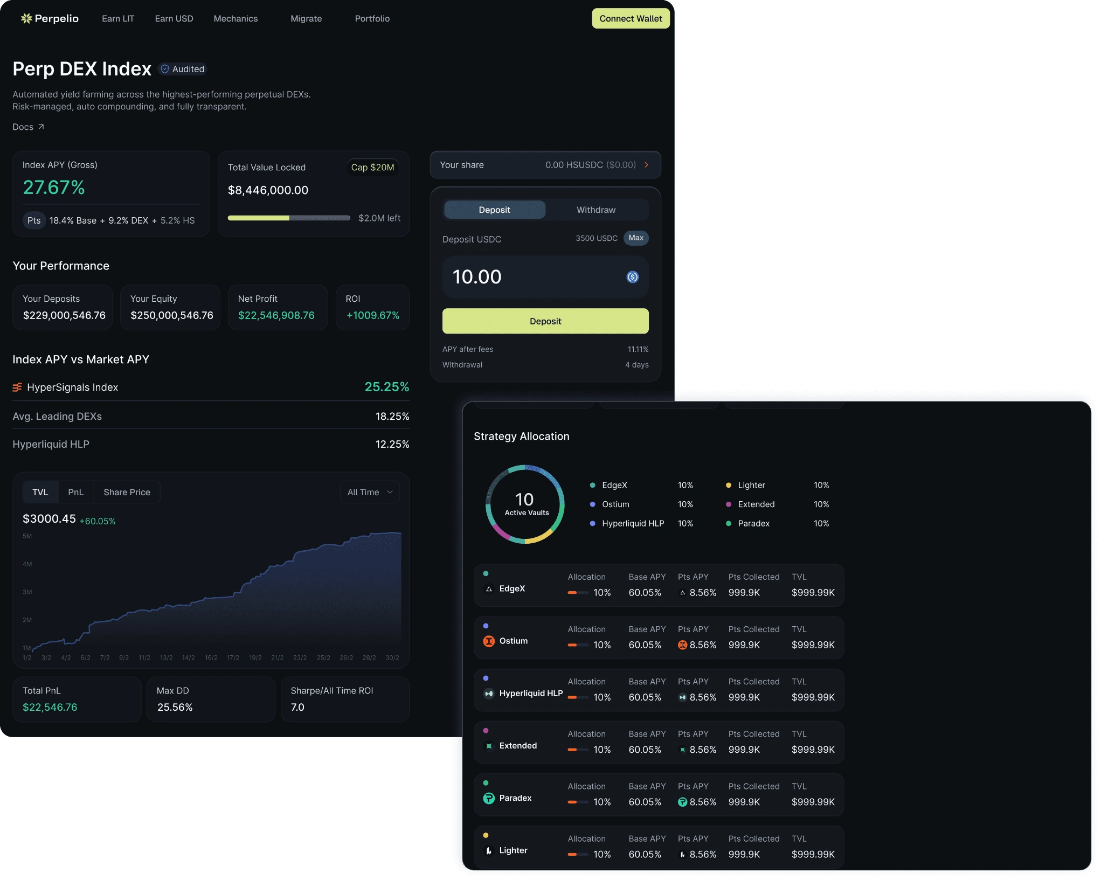Screen dimensions: 1101x880
Task: Click the Ostium logo in the Ostium row
Action: tap(489, 641)
